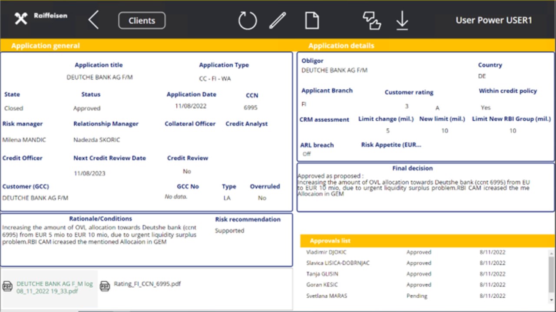Click the approvals list scroll-down arrow

pos(552,299)
